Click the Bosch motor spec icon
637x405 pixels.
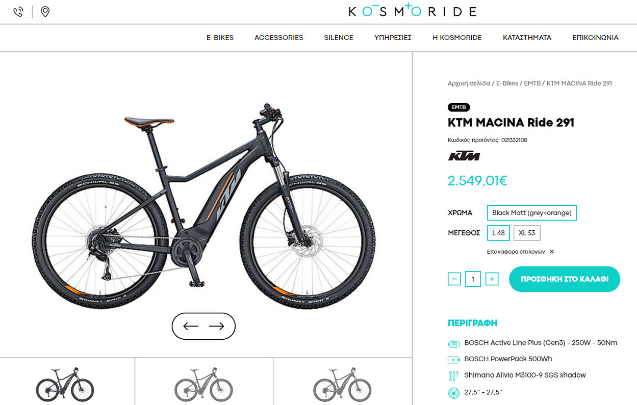(453, 343)
